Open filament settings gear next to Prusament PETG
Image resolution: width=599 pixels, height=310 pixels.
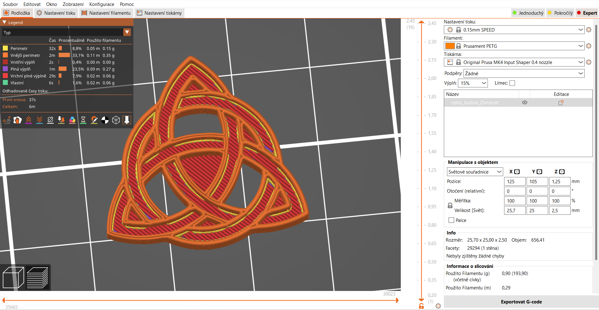(589, 46)
